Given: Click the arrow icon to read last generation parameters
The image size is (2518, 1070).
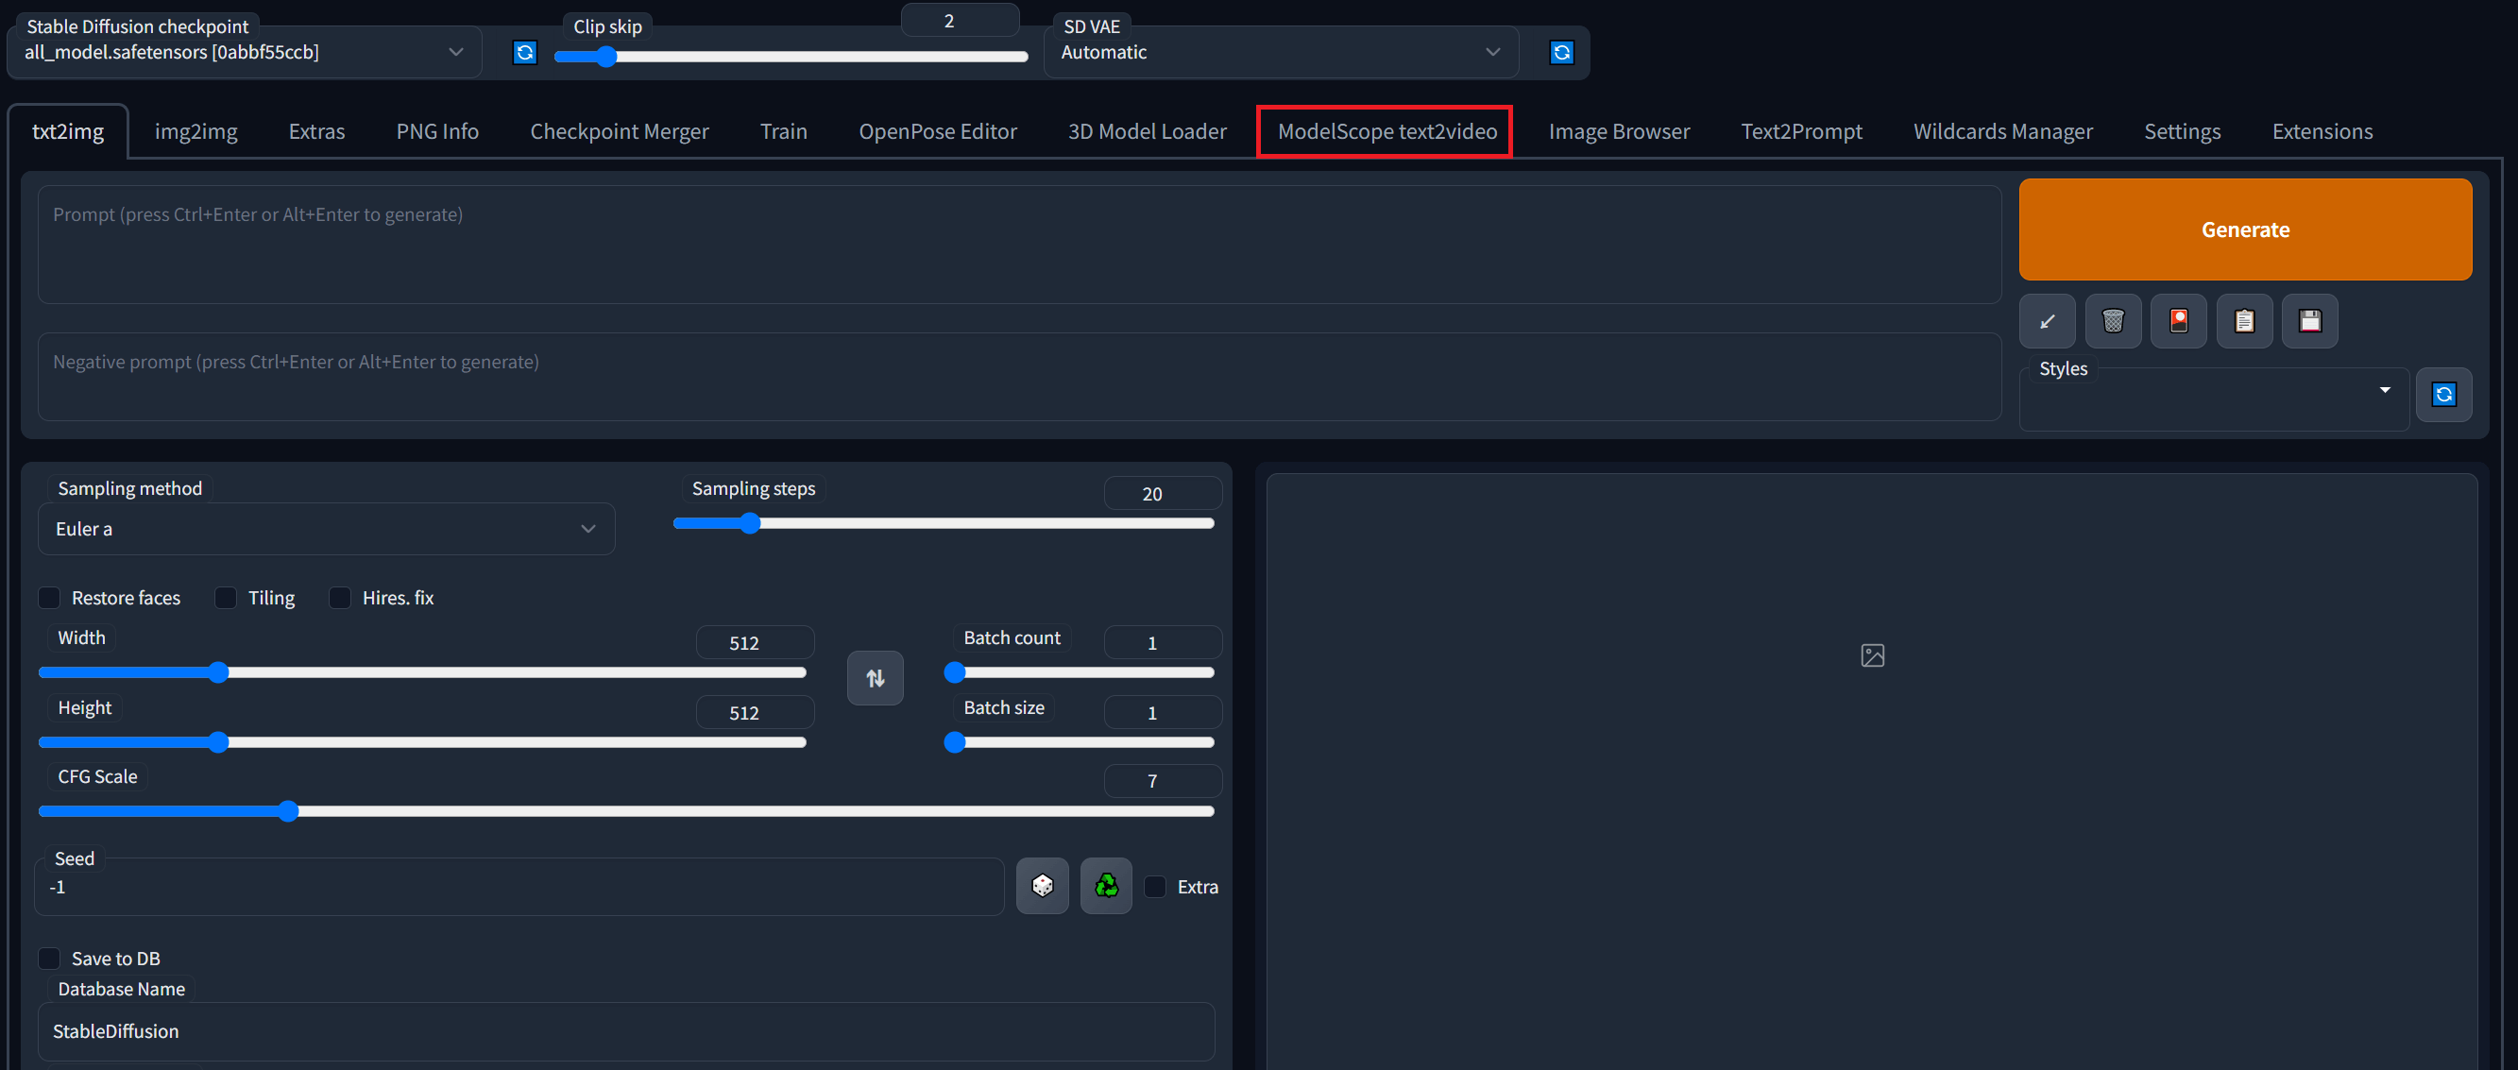Looking at the screenshot, I should click(x=2047, y=320).
